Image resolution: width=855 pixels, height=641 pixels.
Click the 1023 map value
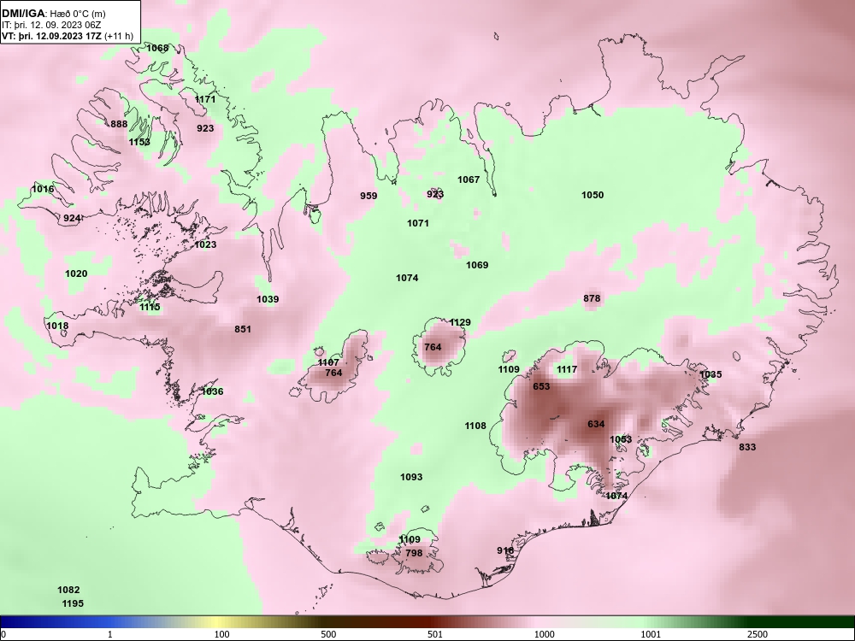pos(205,244)
